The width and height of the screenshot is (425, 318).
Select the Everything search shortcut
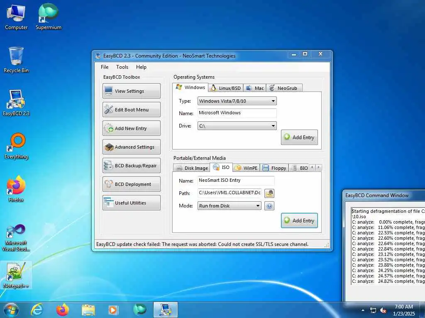click(x=16, y=146)
